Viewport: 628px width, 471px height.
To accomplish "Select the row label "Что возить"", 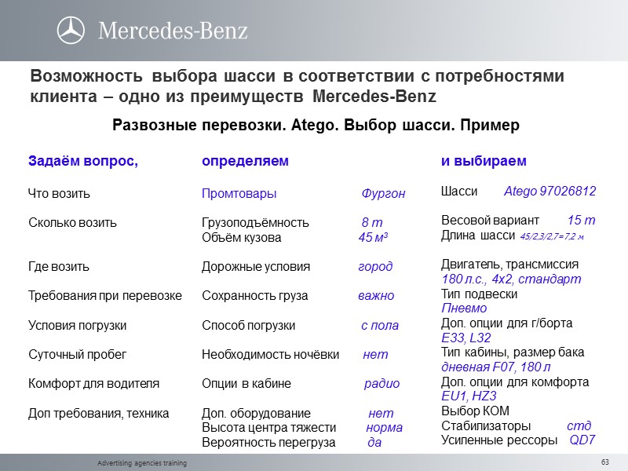I will (x=58, y=191).
